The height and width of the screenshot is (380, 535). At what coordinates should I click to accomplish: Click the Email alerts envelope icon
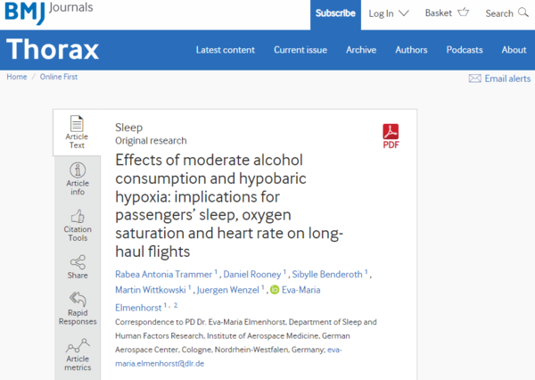(x=474, y=78)
